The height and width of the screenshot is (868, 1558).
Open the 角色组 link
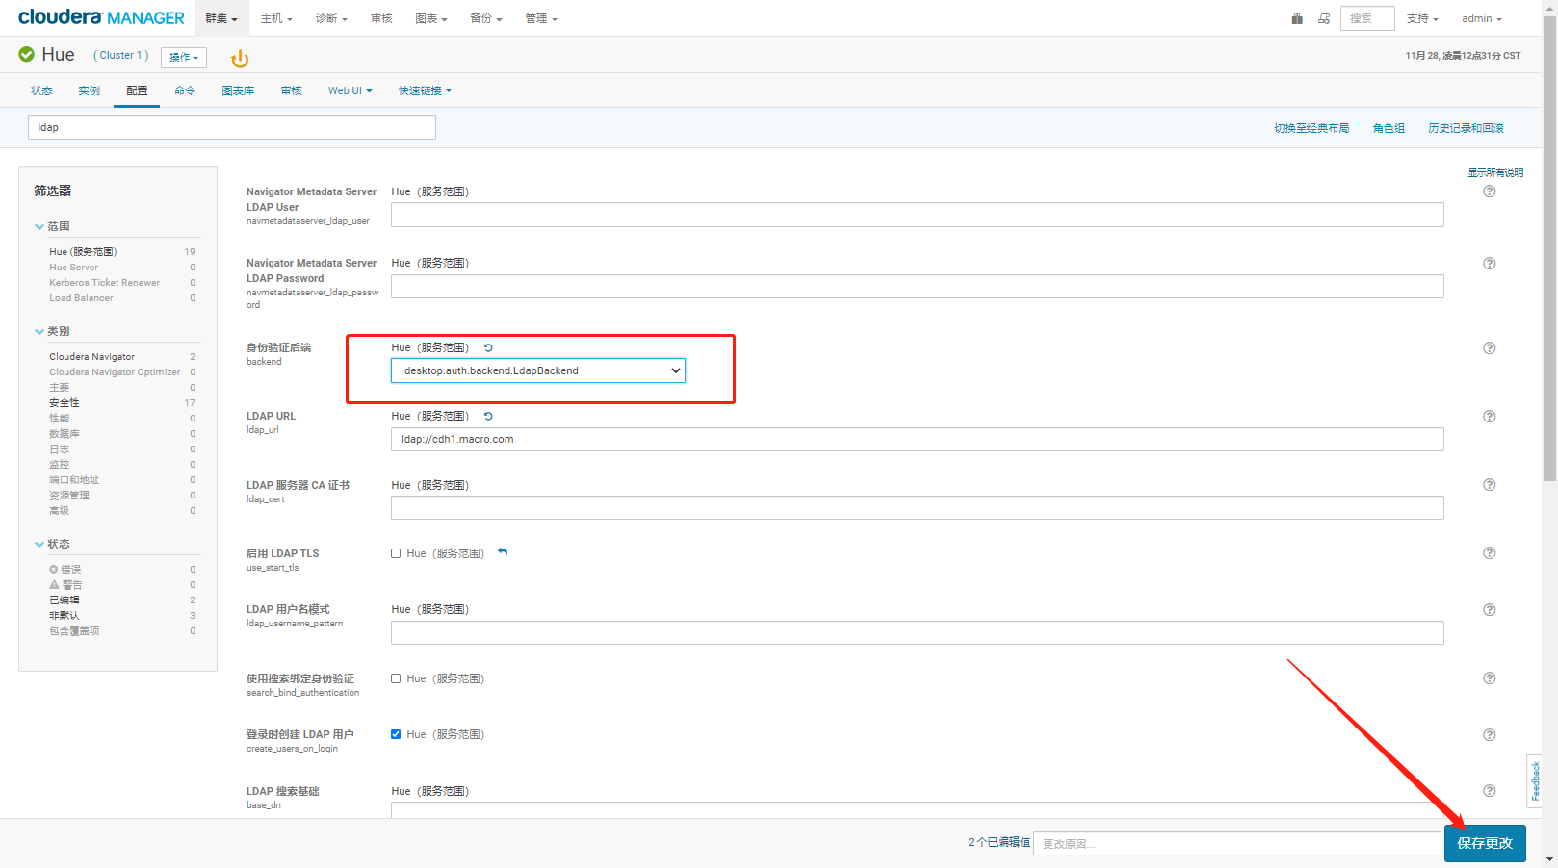[x=1389, y=128]
